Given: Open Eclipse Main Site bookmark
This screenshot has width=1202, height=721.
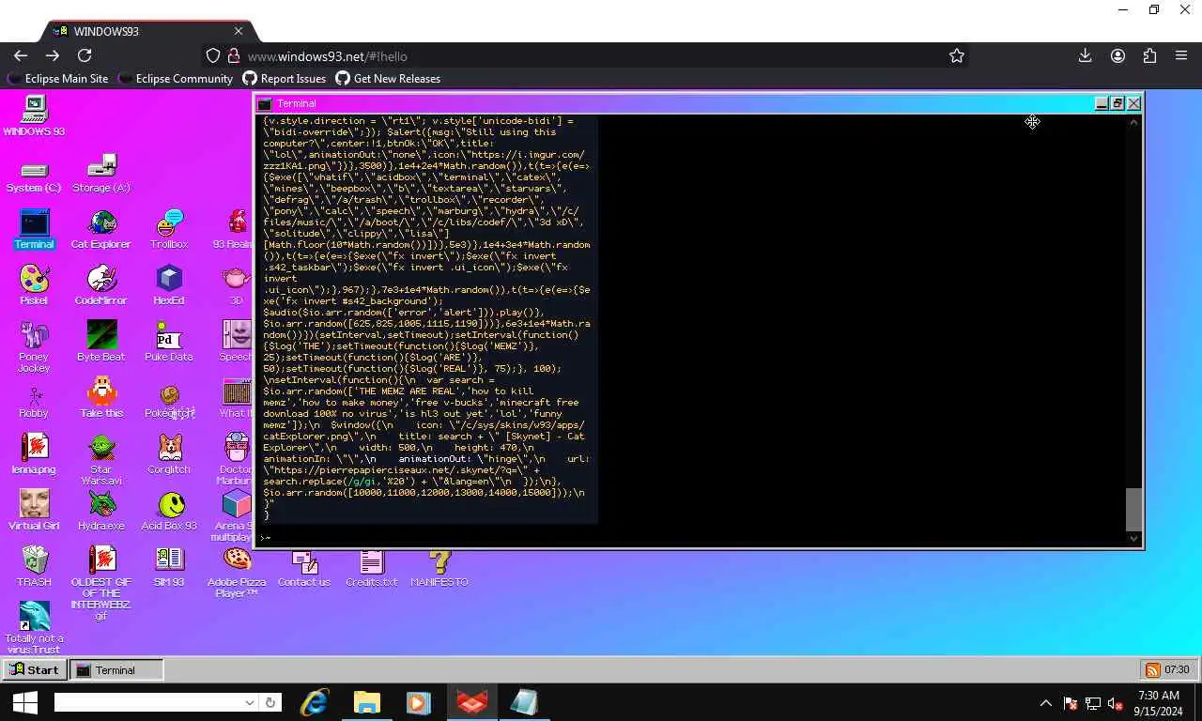Looking at the screenshot, I should (x=58, y=79).
